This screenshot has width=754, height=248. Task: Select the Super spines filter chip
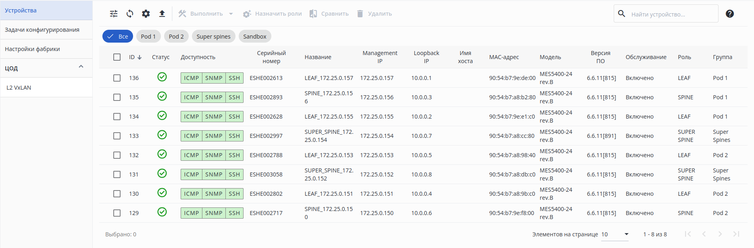click(213, 37)
